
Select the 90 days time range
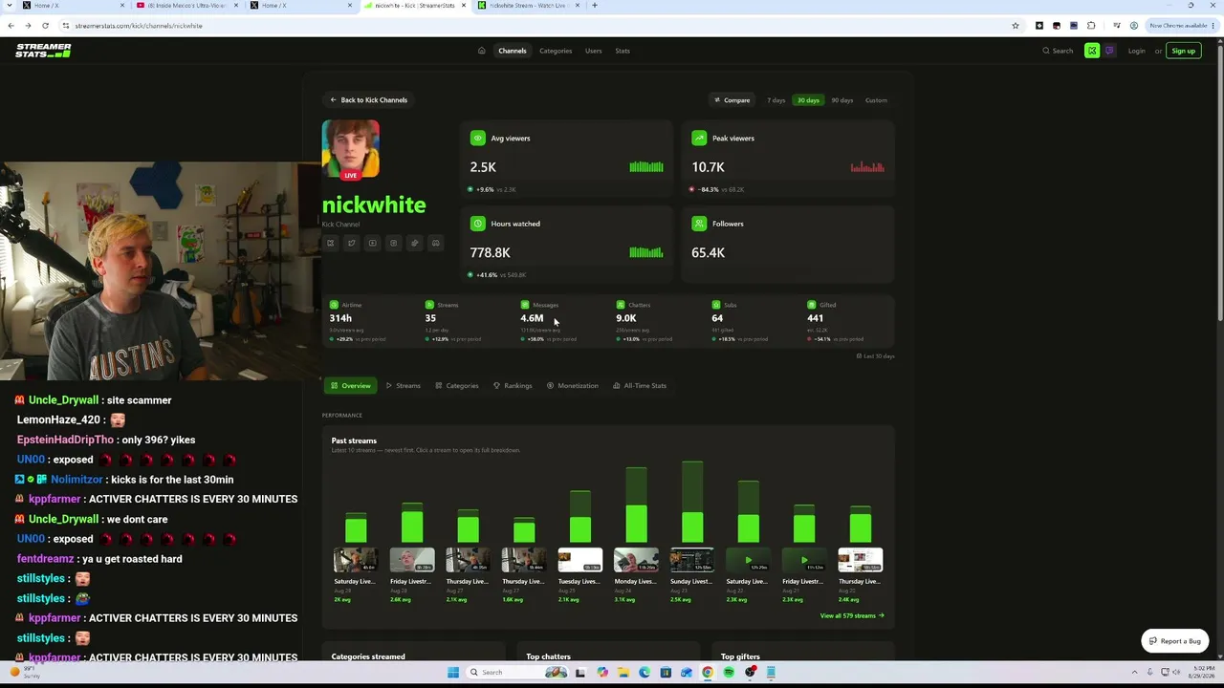point(841,100)
